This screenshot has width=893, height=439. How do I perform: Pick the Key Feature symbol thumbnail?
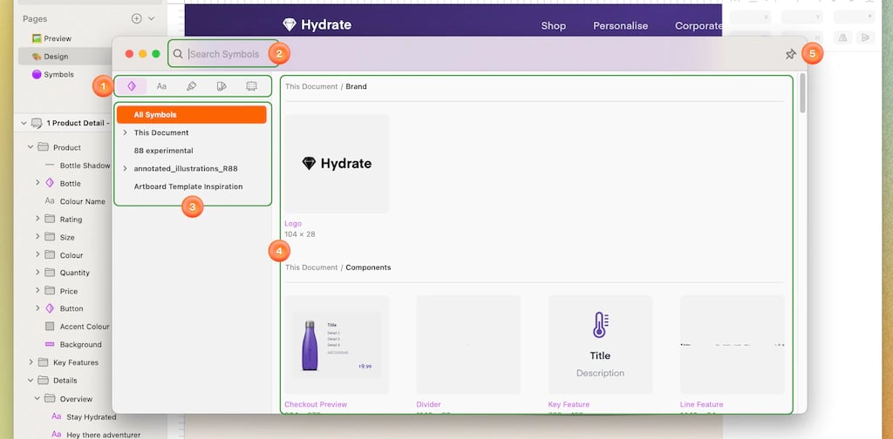click(600, 345)
